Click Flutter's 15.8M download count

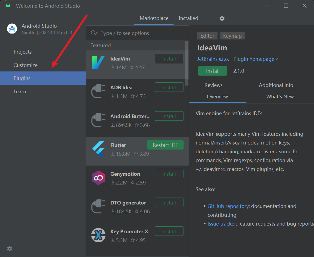point(121,154)
